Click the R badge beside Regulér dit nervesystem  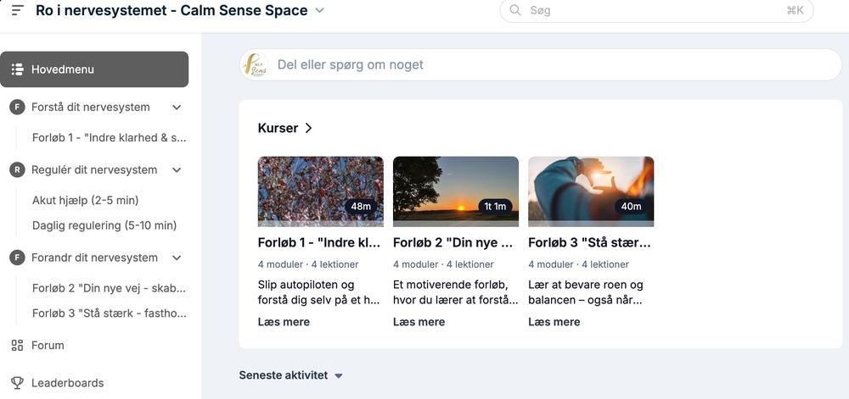point(17,170)
